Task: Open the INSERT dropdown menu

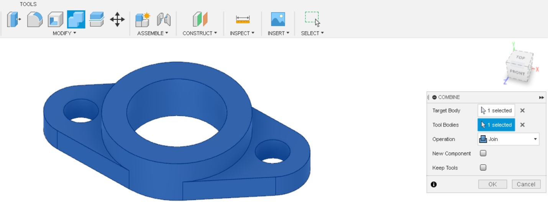Action: 278,33
